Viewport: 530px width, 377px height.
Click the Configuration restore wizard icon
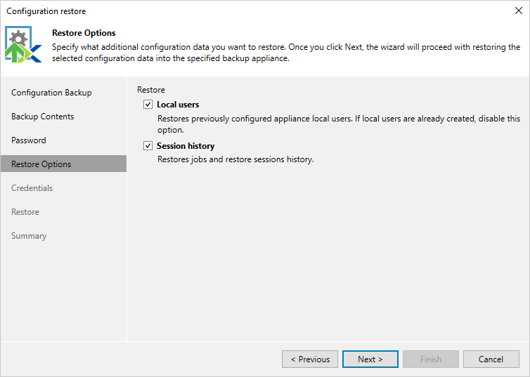tap(23, 44)
